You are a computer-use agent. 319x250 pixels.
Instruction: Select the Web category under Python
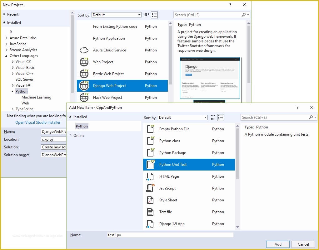25,103
